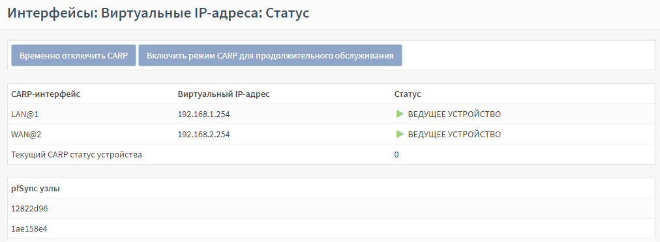This screenshot has height=242, width=660.
Task: Click virtual IP 192.168.2.254
Action: click(203, 135)
